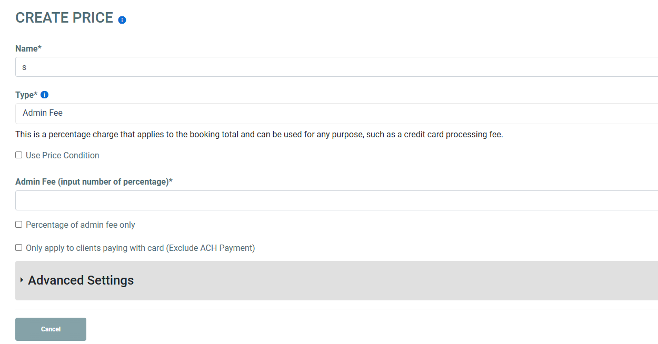Click the Name* field label
The height and width of the screenshot is (344, 658).
click(x=28, y=48)
